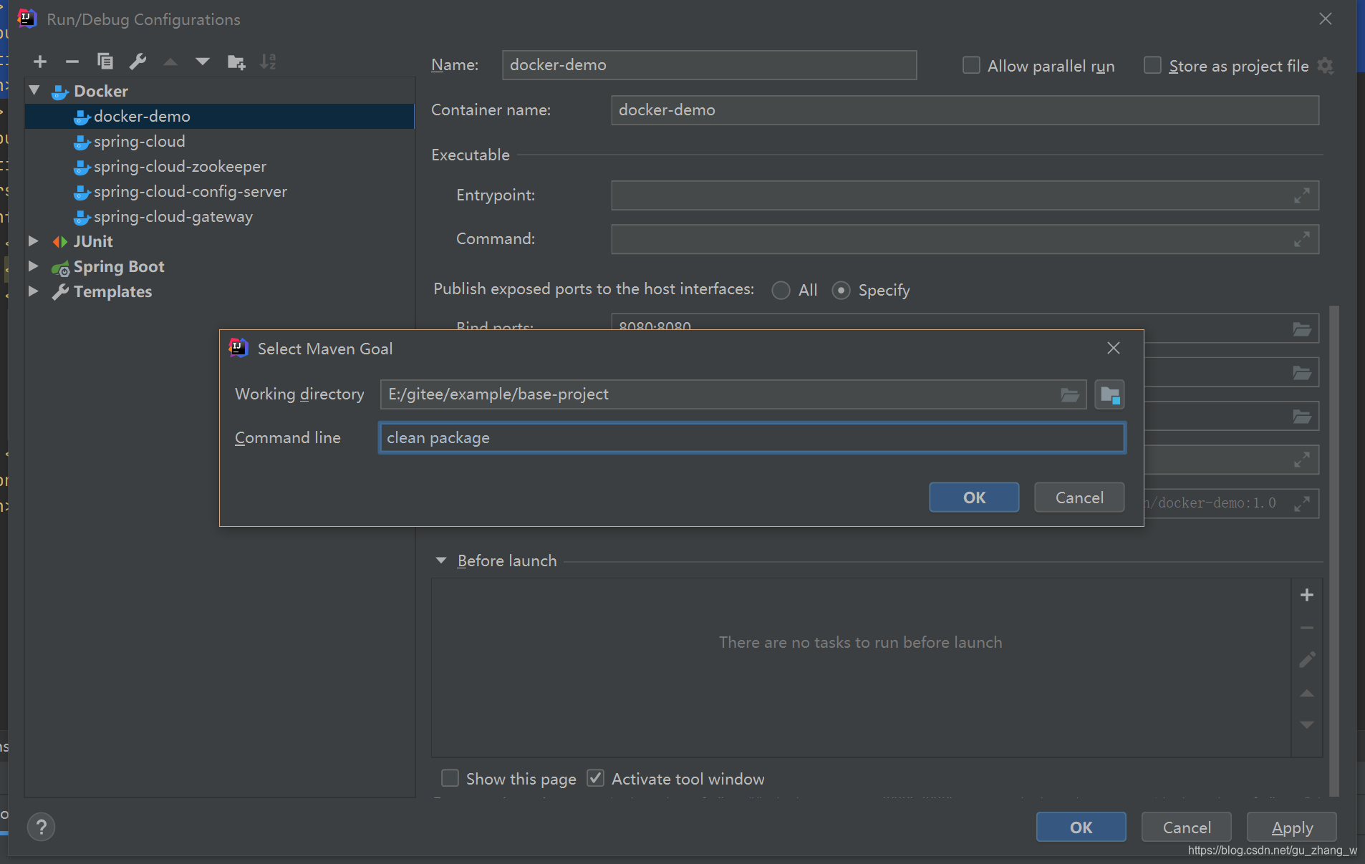
Task: Select the Specify ports radio button
Action: coord(841,290)
